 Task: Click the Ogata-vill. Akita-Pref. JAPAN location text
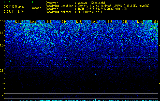[113, 6]
